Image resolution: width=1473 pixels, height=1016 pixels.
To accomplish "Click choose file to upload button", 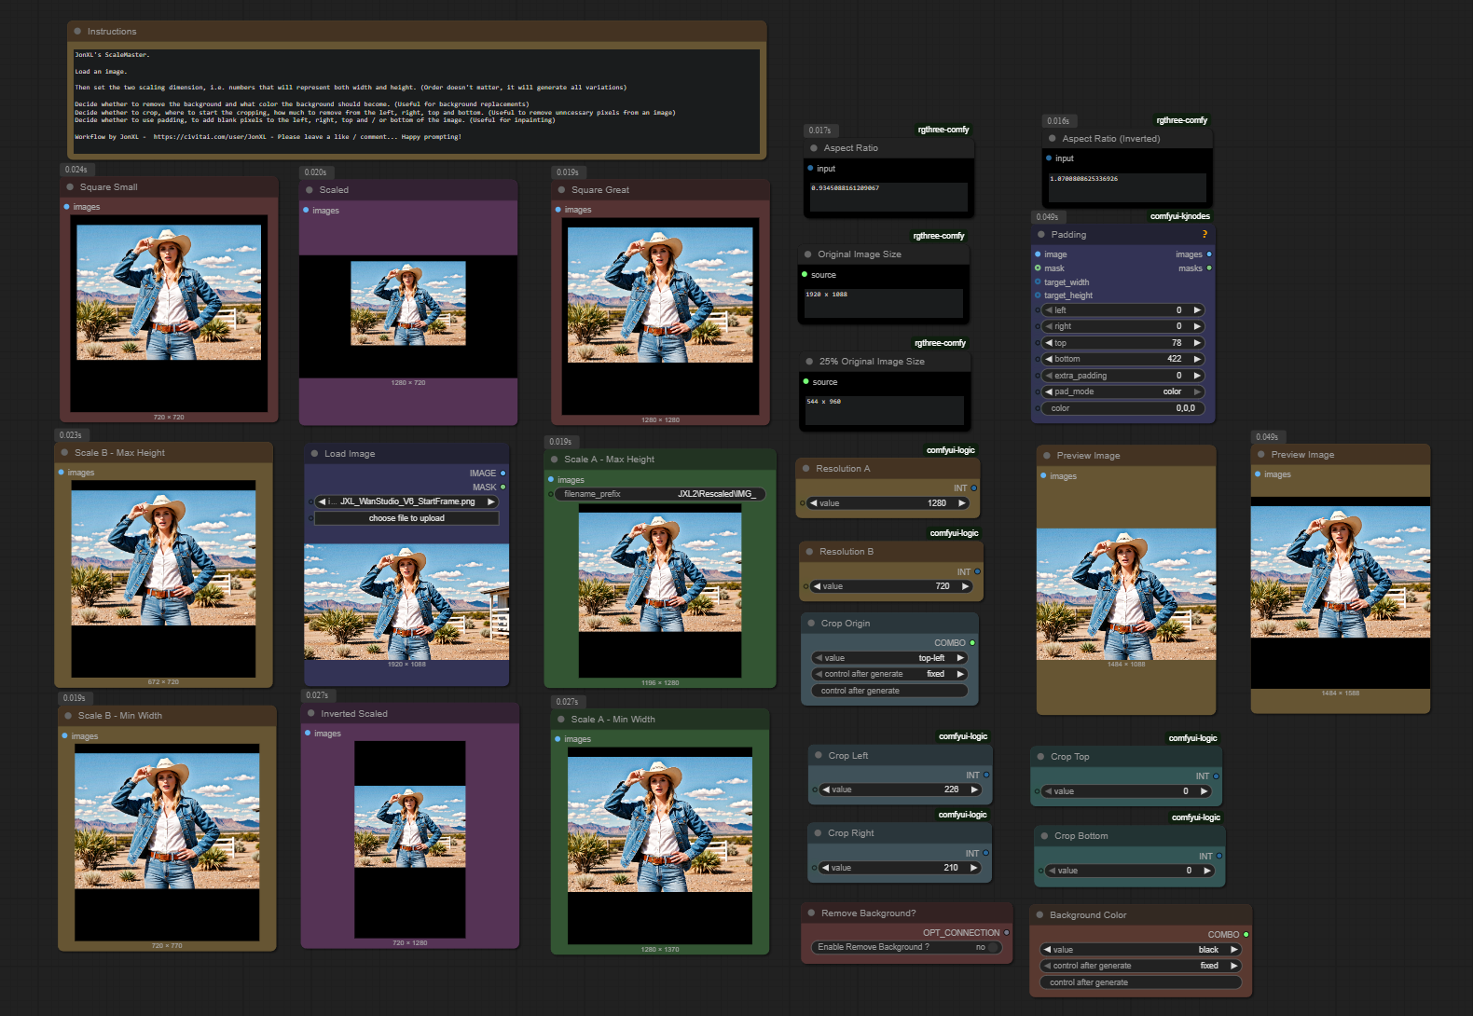I will coord(406,518).
